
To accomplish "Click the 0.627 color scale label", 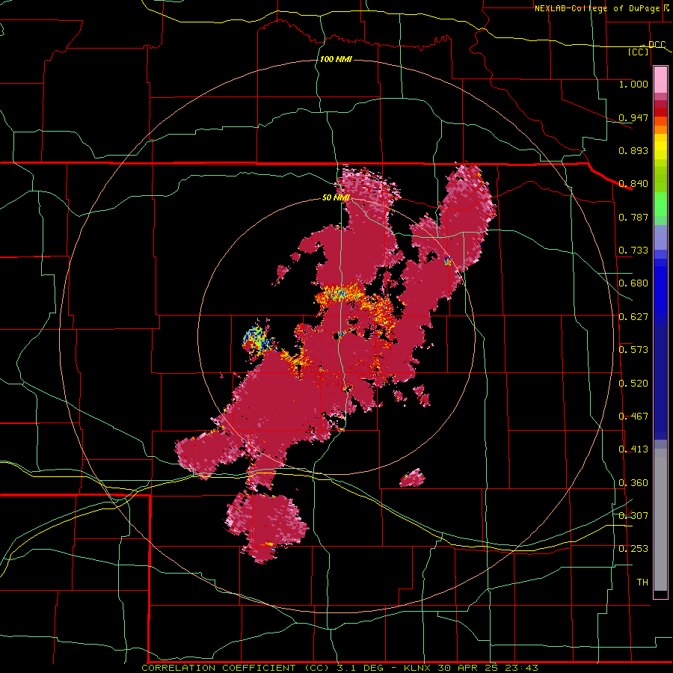I will click(x=633, y=317).
